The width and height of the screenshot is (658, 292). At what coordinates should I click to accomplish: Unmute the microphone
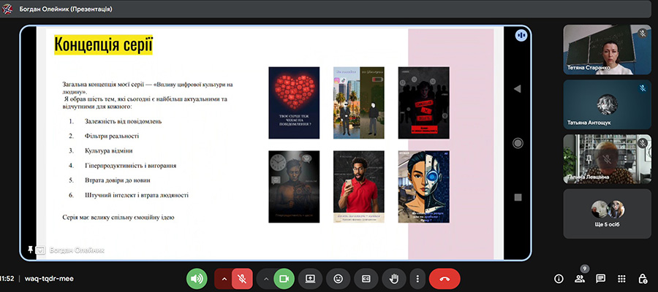coord(242,278)
